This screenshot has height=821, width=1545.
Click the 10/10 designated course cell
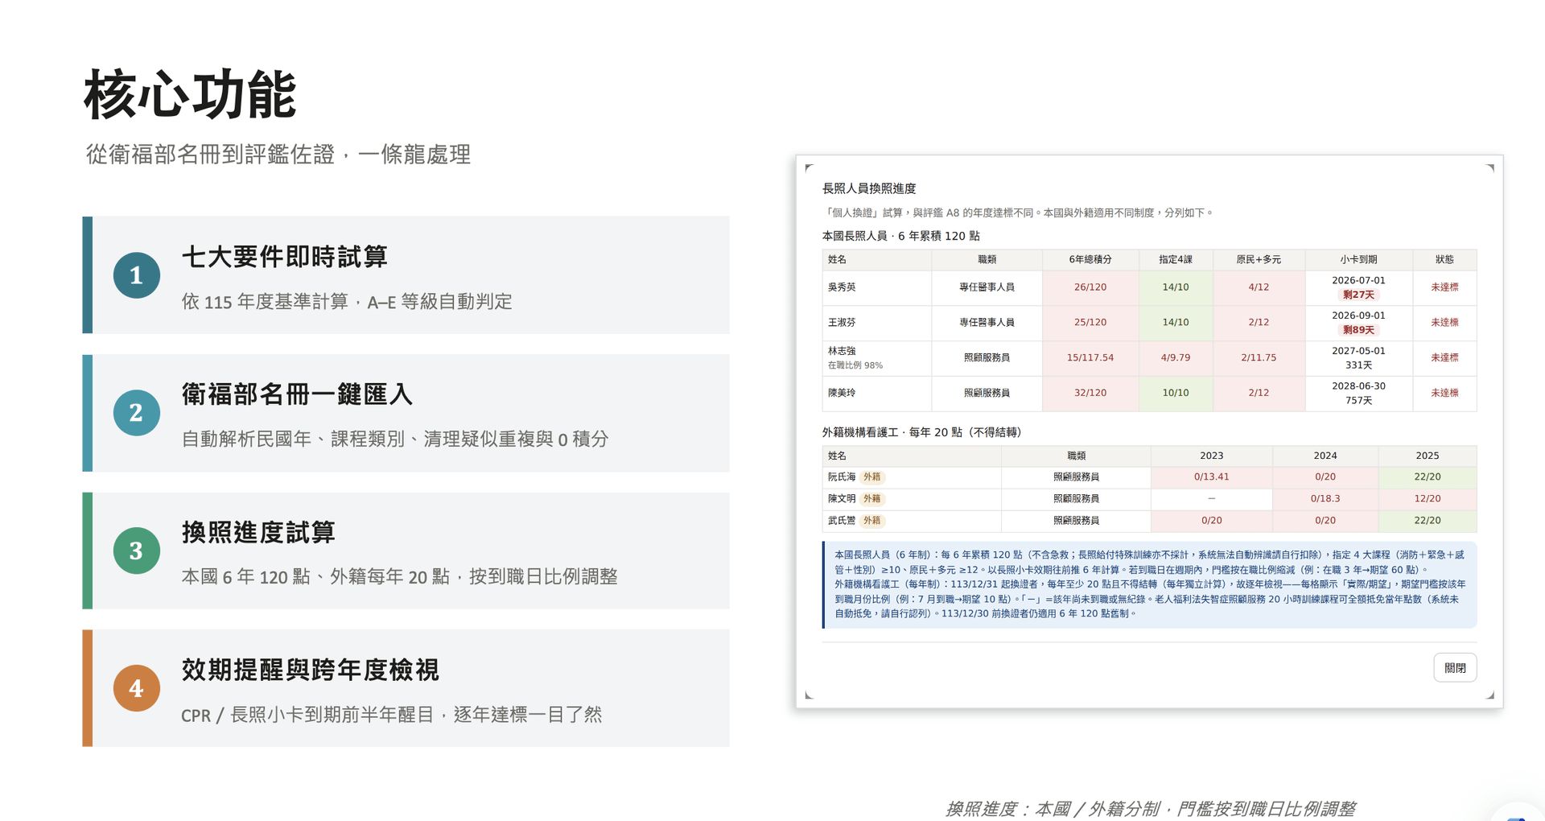point(1176,394)
